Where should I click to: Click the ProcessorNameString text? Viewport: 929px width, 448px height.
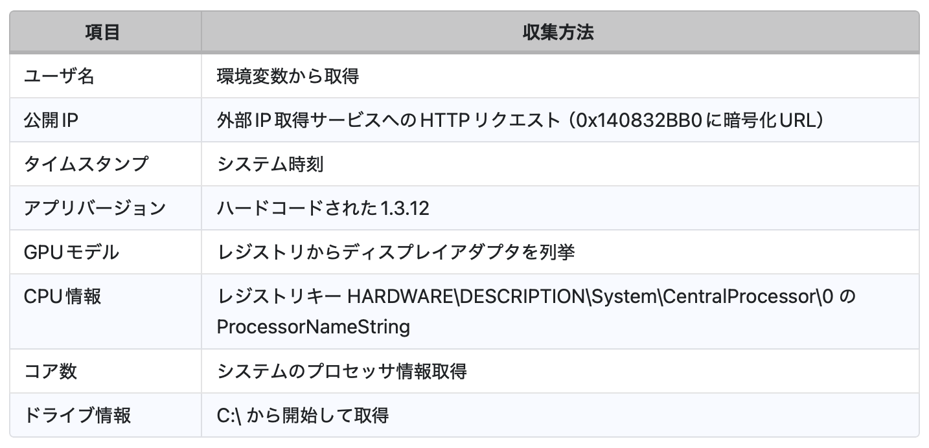[x=314, y=327]
